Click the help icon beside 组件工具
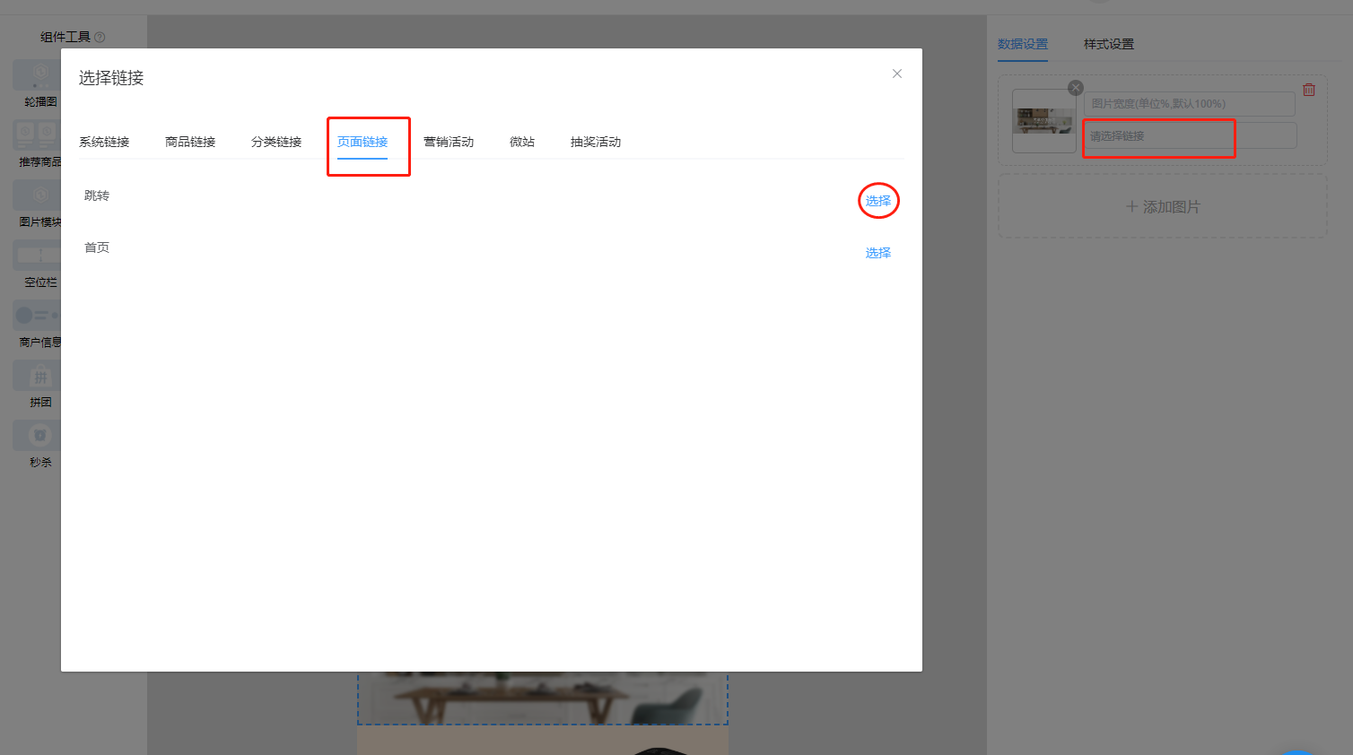Viewport: 1353px width, 755px height. (x=100, y=37)
